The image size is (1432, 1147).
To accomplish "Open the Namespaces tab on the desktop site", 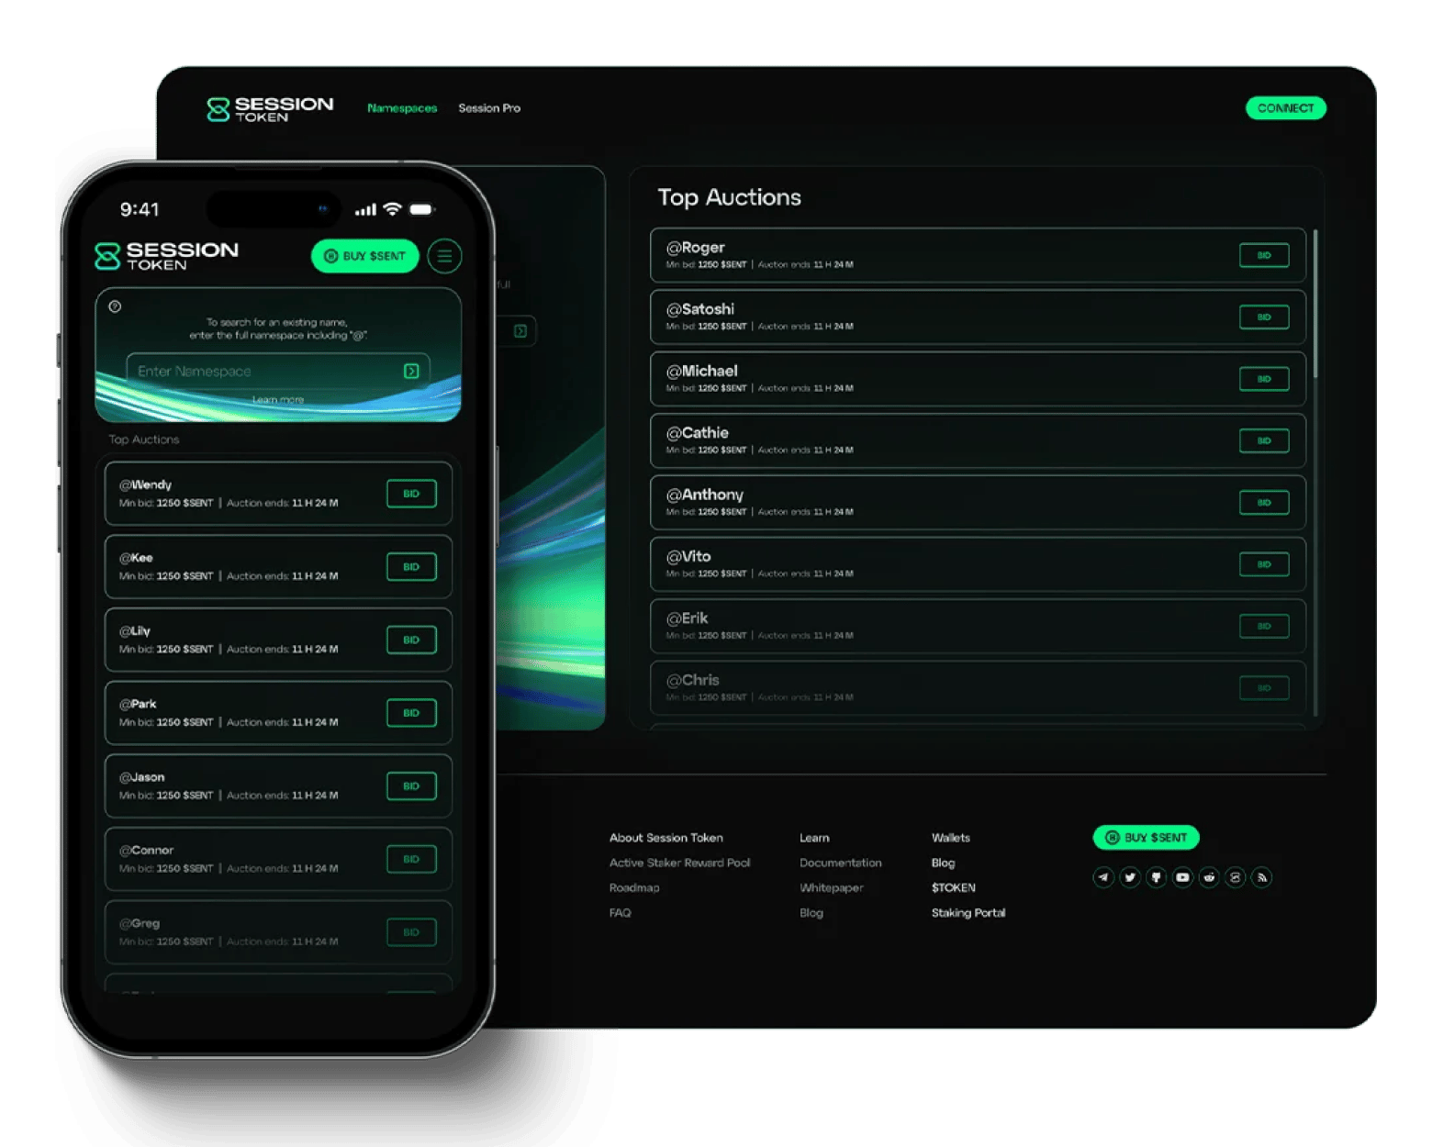I will 402,108.
